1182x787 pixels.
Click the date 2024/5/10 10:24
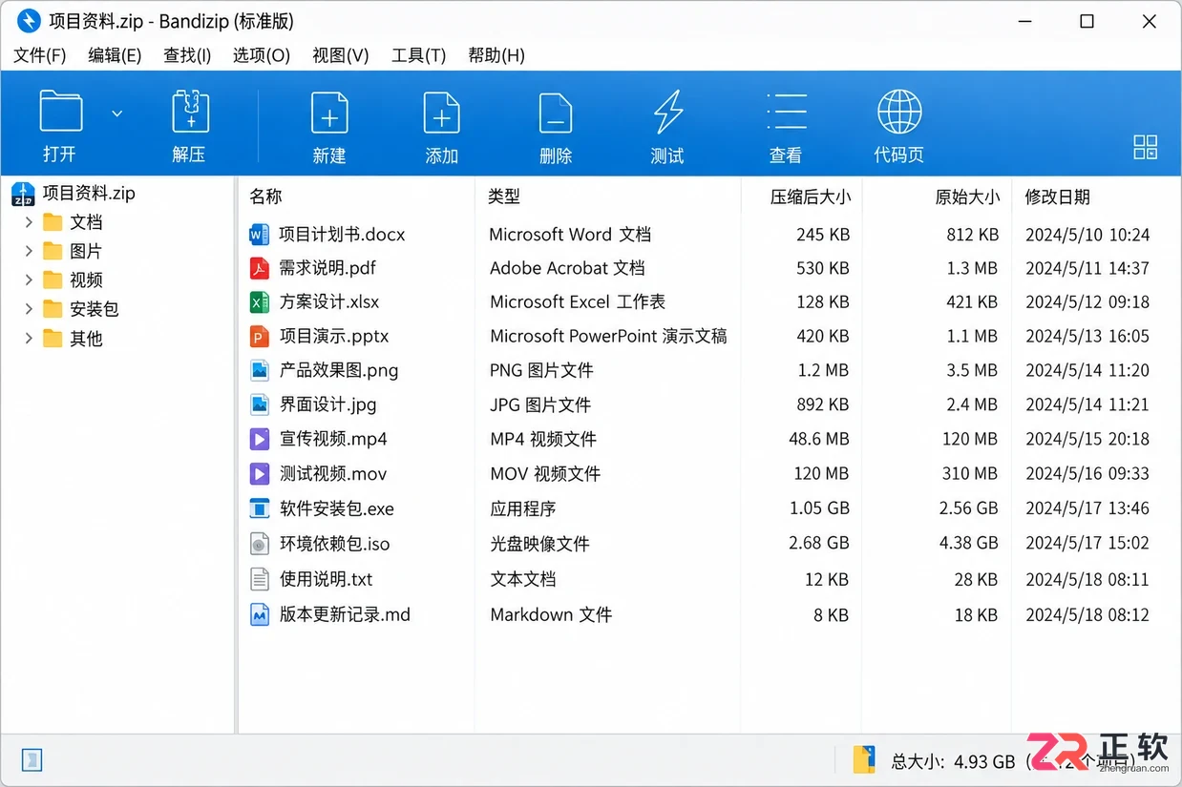(x=1087, y=235)
